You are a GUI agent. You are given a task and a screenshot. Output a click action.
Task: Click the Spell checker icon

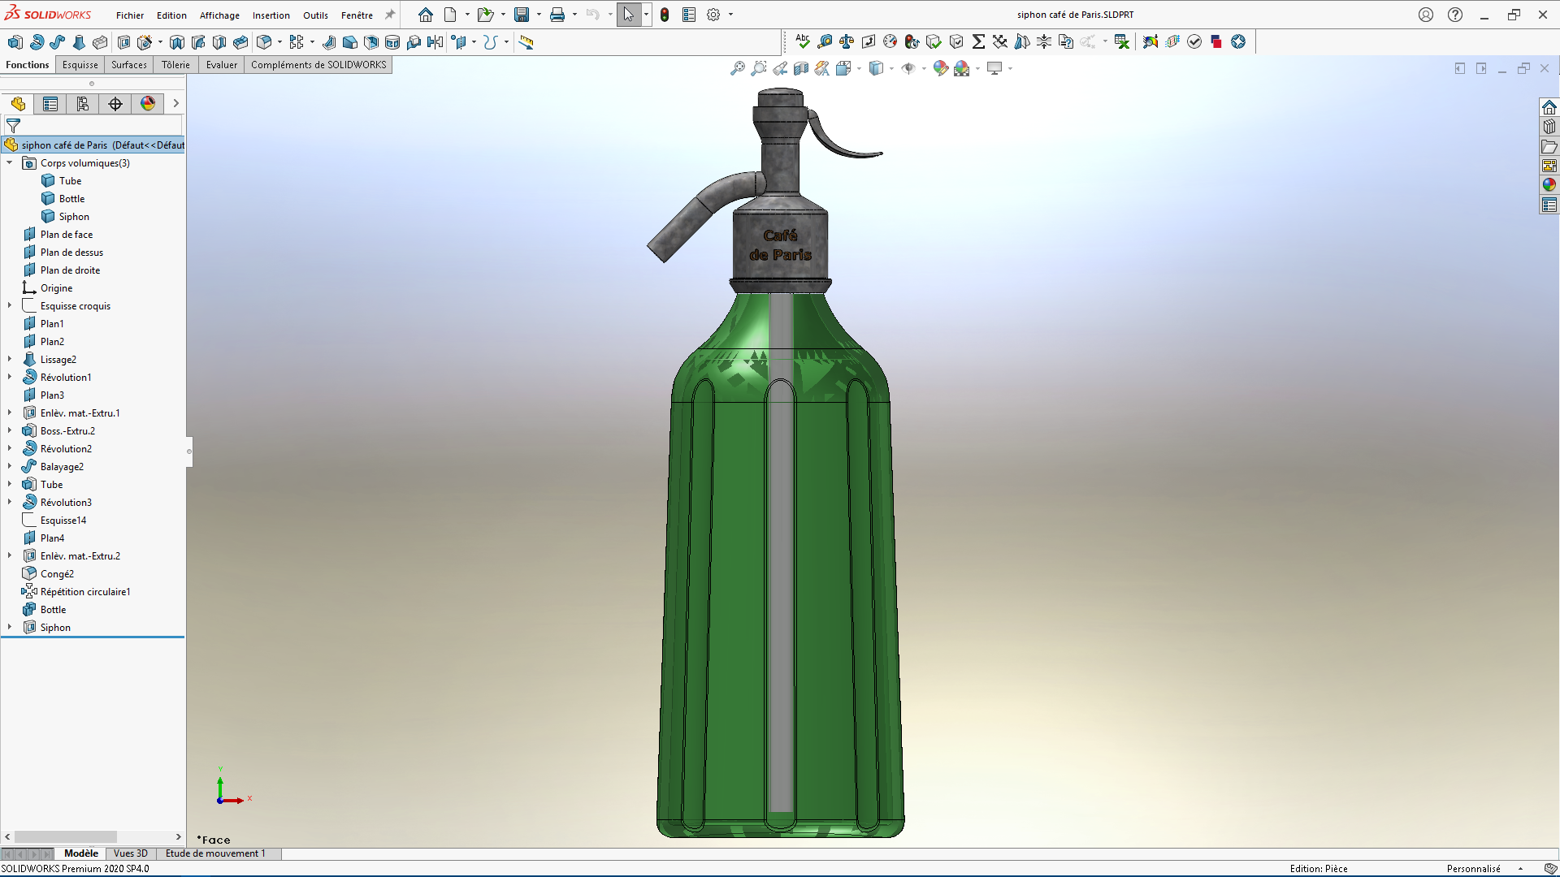coord(803,41)
